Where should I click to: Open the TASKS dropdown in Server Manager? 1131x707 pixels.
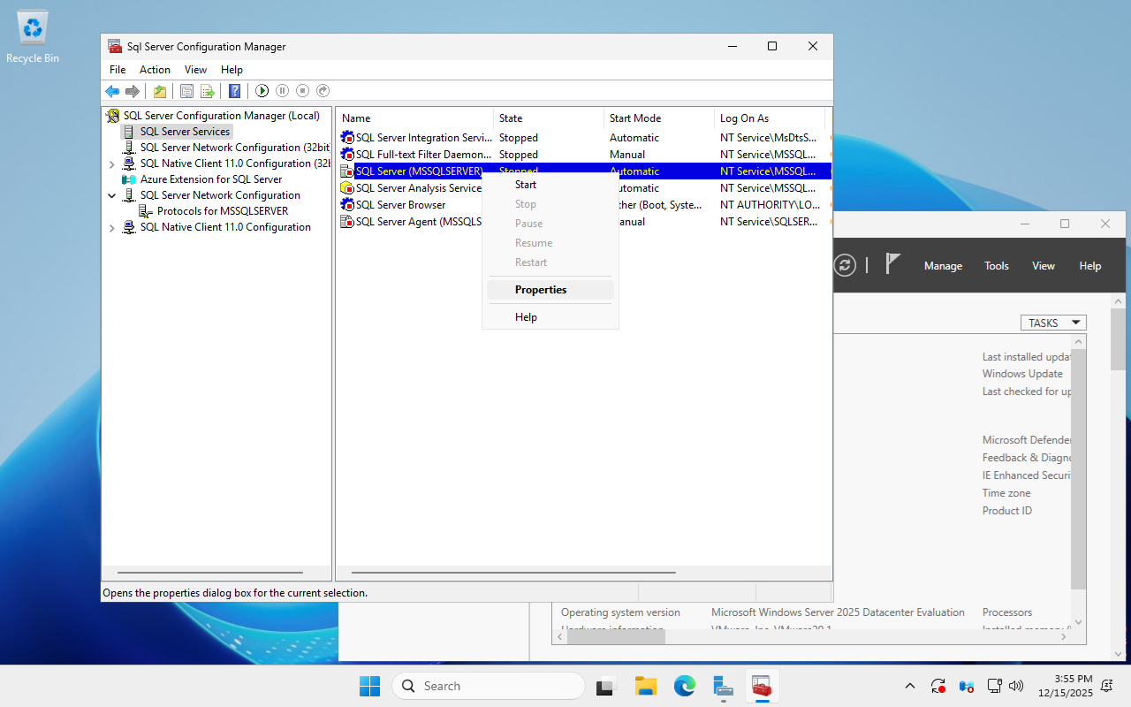[x=1052, y=322]
